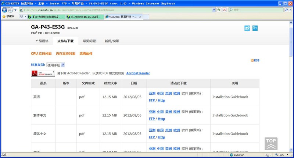Click FTP link in 繁体中文 row
Image resolution: width=294 pixels, height=158 pixels.
(152, 119)
